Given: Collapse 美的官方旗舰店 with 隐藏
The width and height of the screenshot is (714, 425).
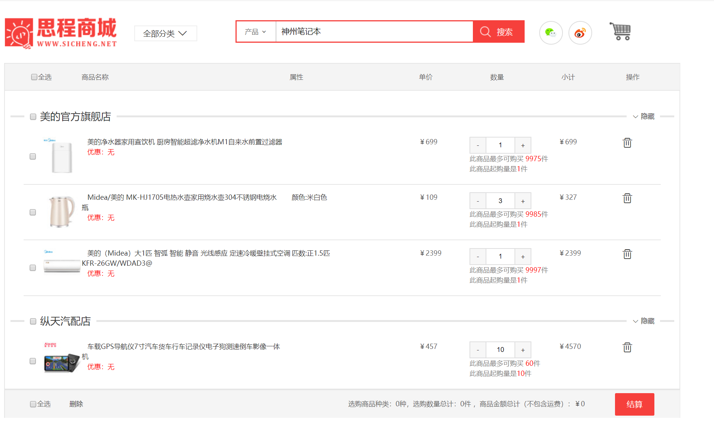Looking at the screenshot, I should coord(643,117).
